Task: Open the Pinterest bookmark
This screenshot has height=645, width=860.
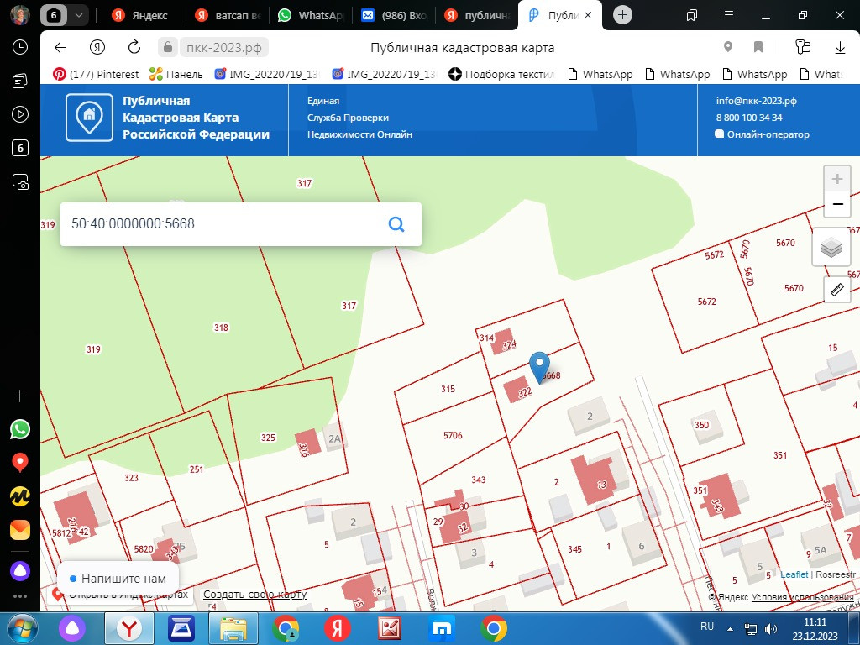Action: [96, 74]
